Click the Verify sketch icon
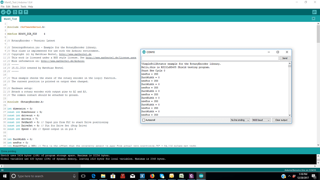This screenshot has height=180, width=320. tap(3, 12)
